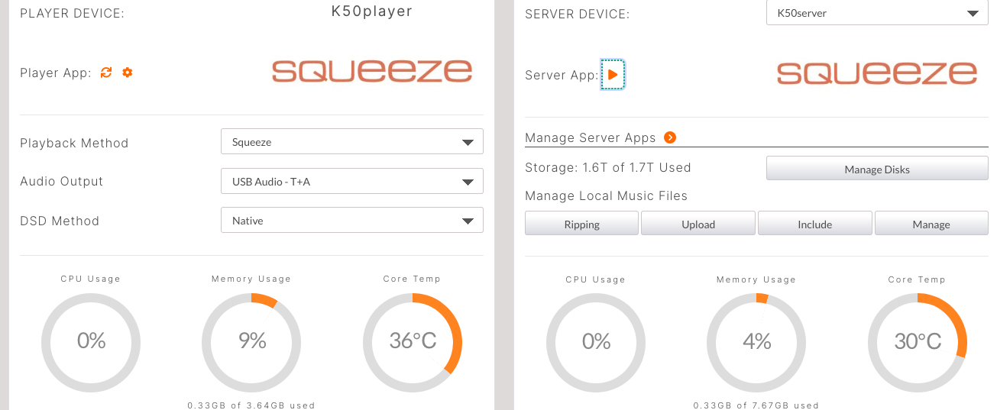Click the server Core Temp 30°C gauge
This screenshot has width=997, height=410.
(x=918, y=341)
